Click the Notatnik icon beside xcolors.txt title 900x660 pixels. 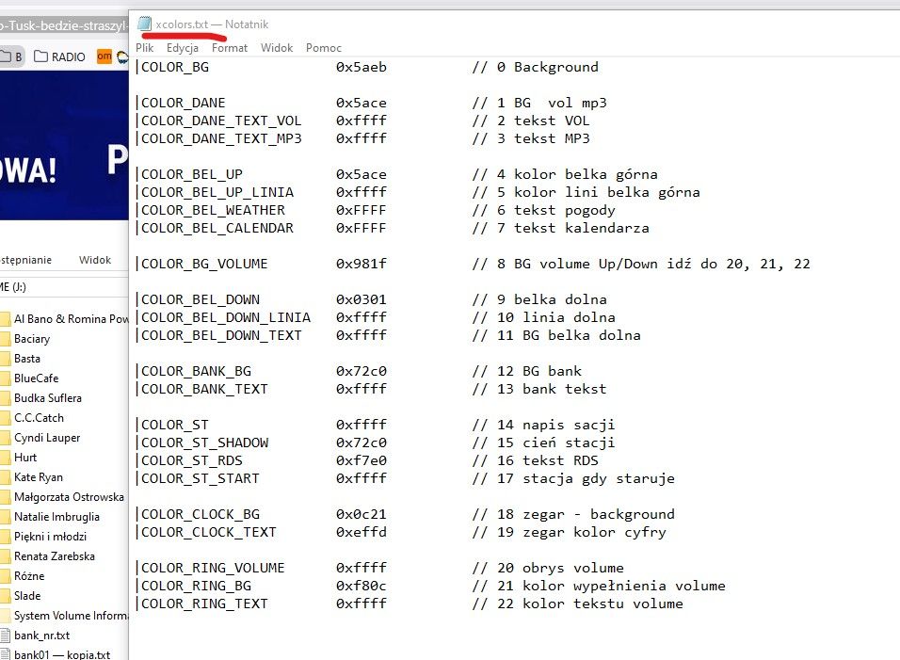[145, 24]
